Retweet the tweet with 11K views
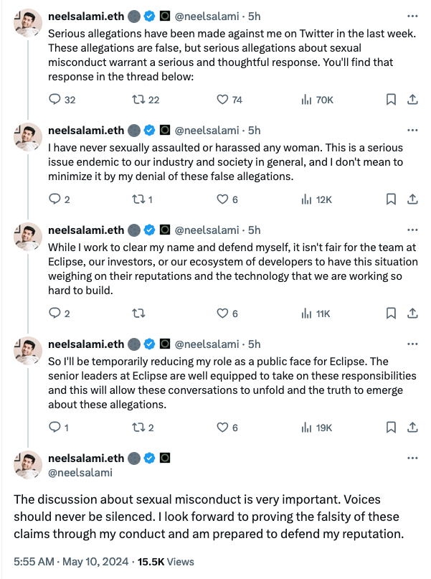The width and height of the screenshot is (431, 579). pyautogui.click(x=140, y=314)
